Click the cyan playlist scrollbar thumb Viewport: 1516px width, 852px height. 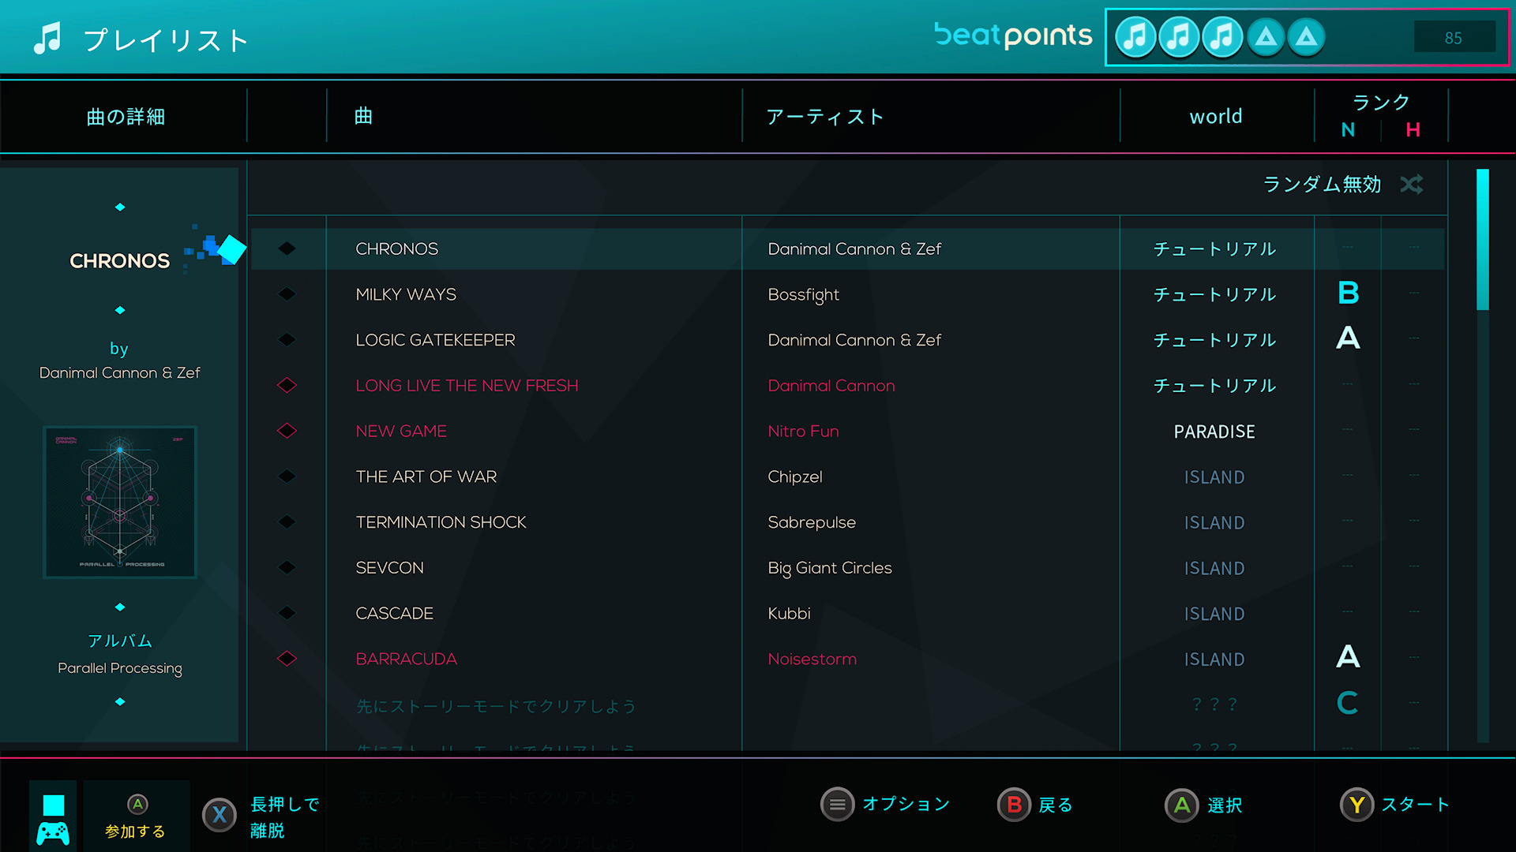[1482, 238]
